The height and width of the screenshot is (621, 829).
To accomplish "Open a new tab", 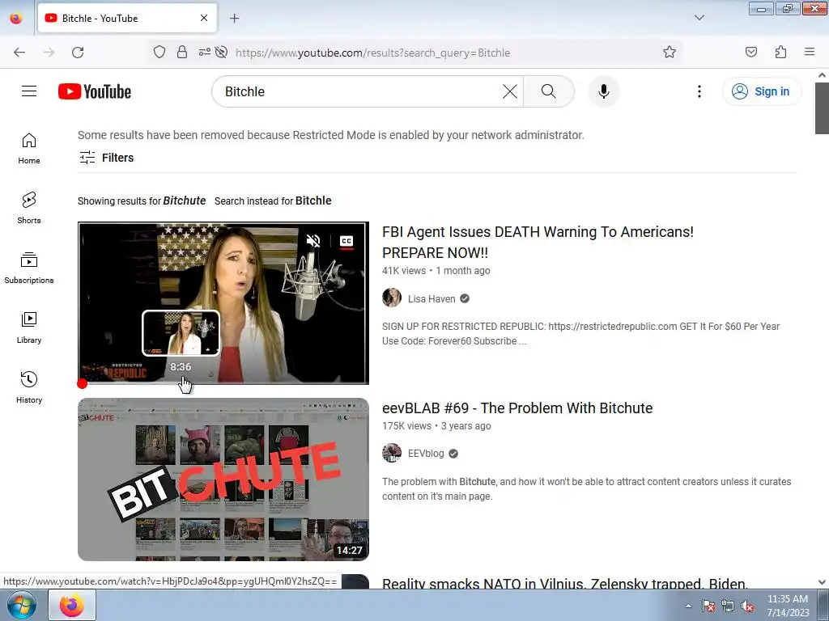I will point(234,19).
